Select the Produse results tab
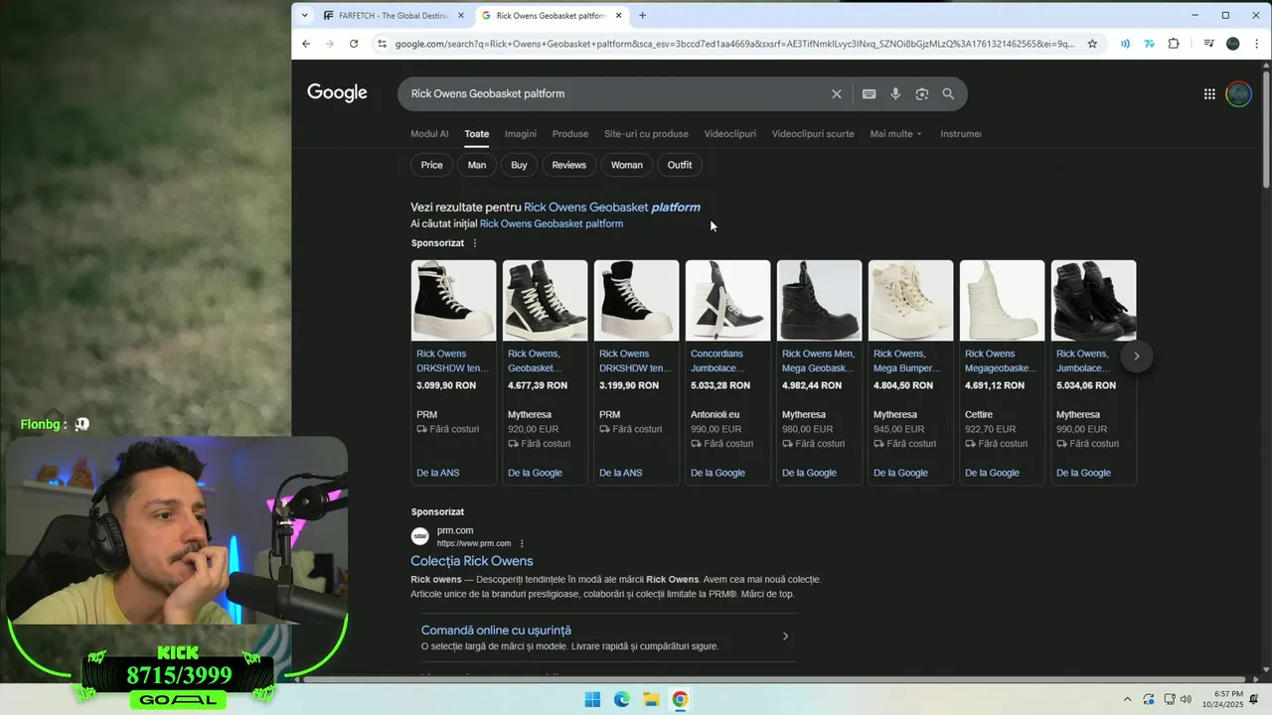Viewport: 1272px width, 715px height. (570, 134)
